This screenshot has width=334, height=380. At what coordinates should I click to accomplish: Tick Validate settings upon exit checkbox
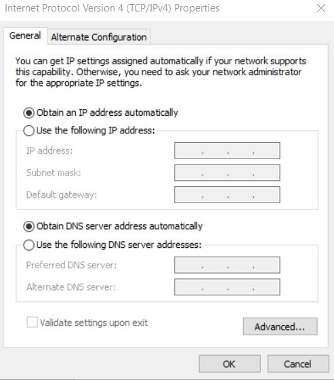(33, 322)
